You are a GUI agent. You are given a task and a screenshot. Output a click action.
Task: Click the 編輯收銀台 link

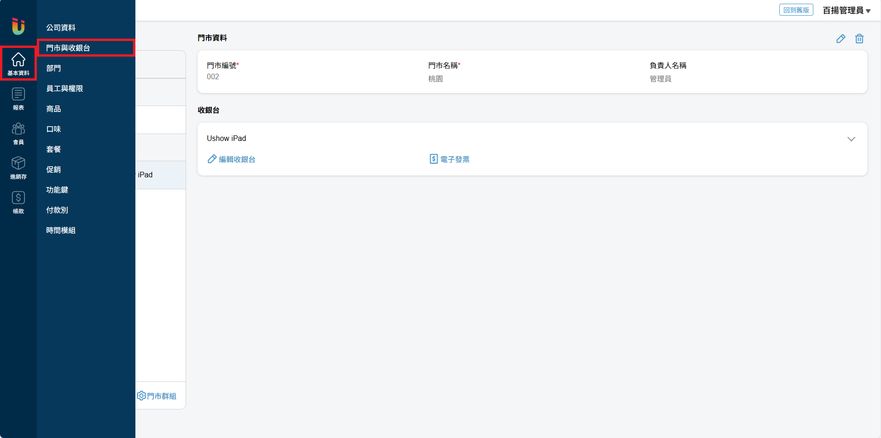pyautogui.click(x=232, y=159)
